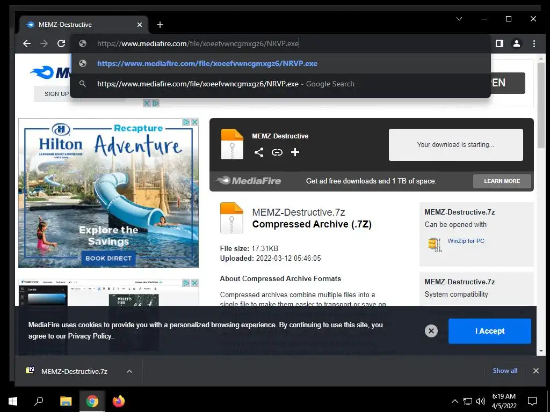This screenshot has width=550, height=412.
Task: Click the Hilton BOOK DIRECT ad button
Action: tap(108, 258)
